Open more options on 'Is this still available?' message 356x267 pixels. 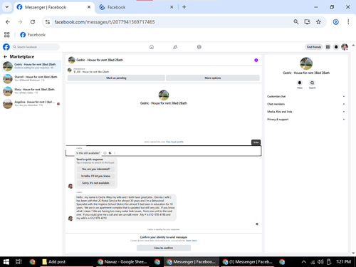115,153
